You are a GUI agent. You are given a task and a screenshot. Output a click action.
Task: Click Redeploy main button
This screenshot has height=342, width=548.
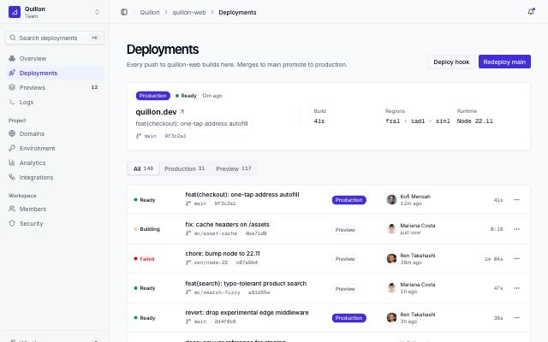(x=504, y=62)
